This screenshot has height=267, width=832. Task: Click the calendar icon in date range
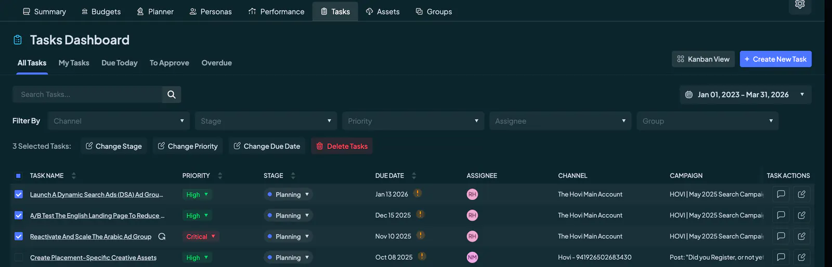tap(689, 94)
